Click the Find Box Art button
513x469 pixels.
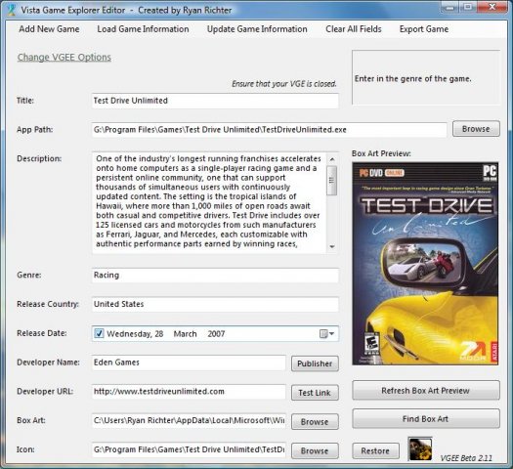pyautogui.click(x=426, y=419)
